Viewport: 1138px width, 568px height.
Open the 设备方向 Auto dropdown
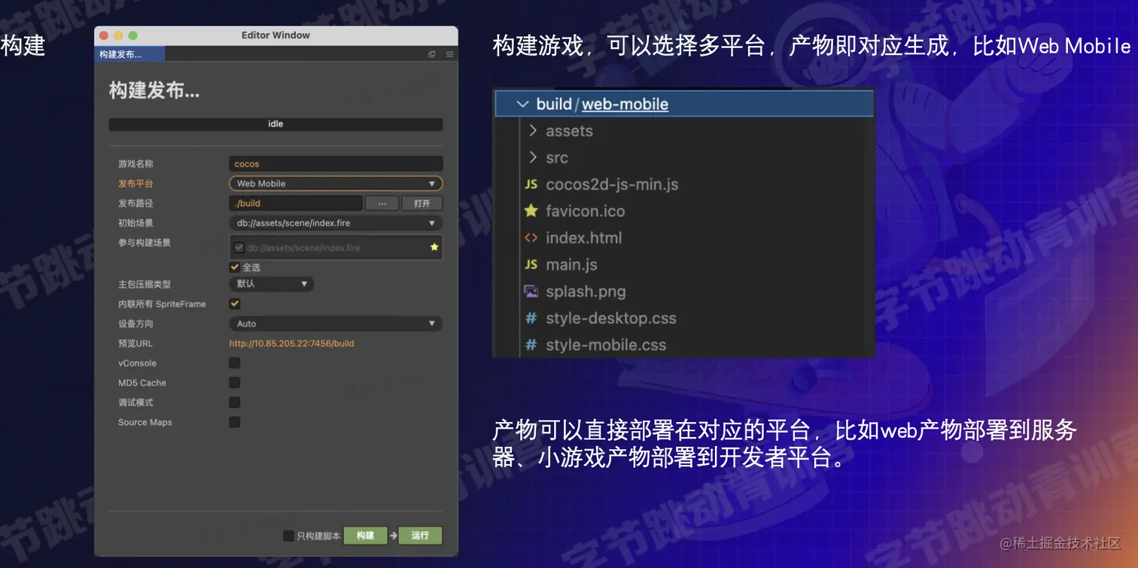click(335, 323)
